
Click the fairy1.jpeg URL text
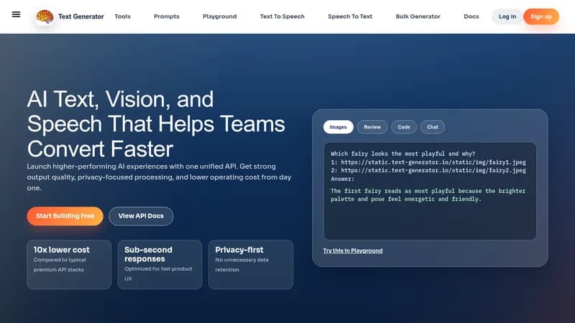[x=433, y=162]
